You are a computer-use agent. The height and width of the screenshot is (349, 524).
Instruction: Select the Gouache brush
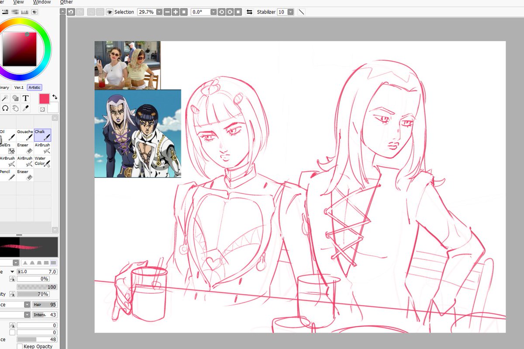(25, 135)
